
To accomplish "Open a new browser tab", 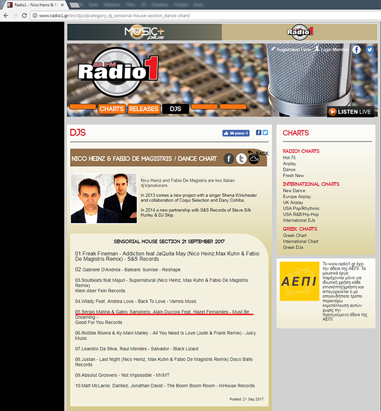I will click(74, 5).
